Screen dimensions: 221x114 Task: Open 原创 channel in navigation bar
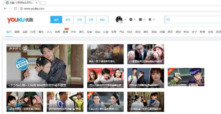154,32
